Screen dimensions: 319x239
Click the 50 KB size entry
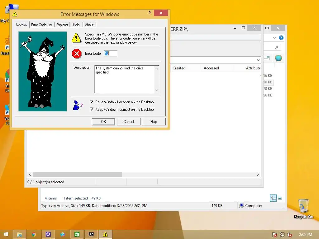[268, 82]
